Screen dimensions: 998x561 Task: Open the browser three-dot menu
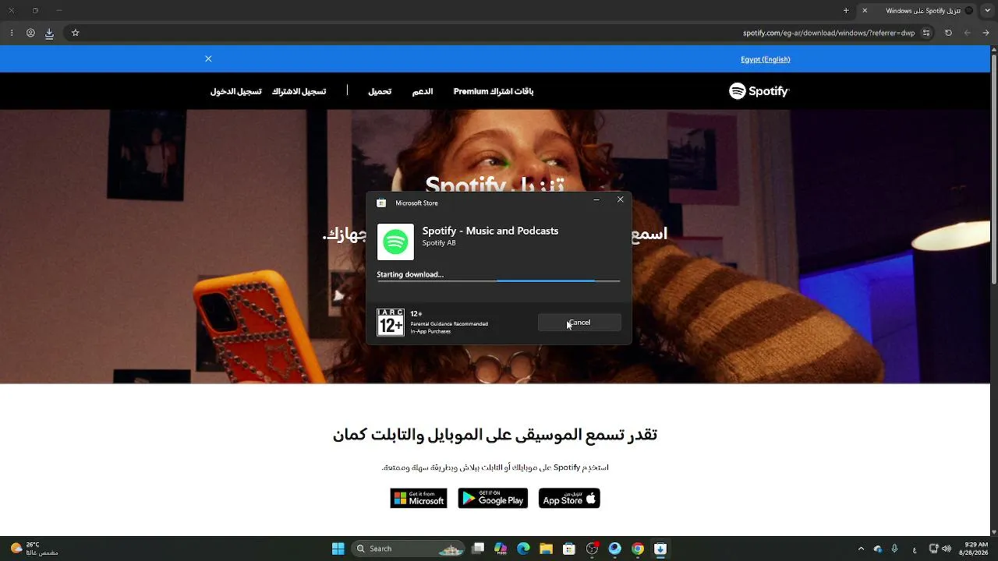(x=12, y=33)
